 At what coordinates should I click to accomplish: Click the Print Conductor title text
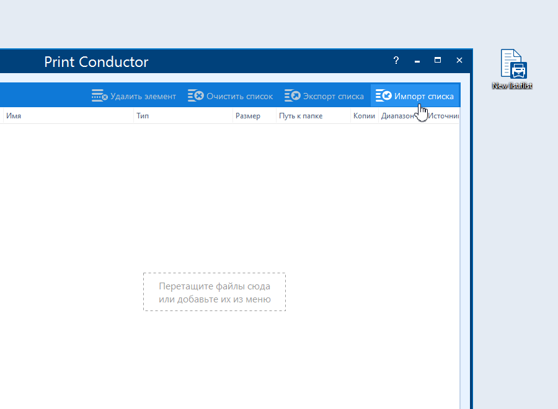[96, 62]
